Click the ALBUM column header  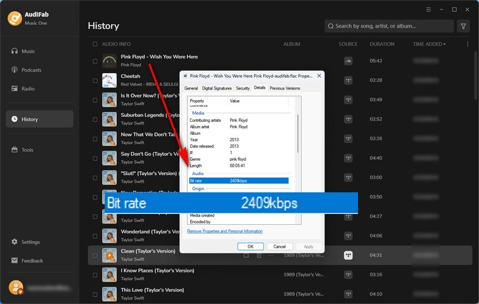pyautogui.click(x=292, y=44)
